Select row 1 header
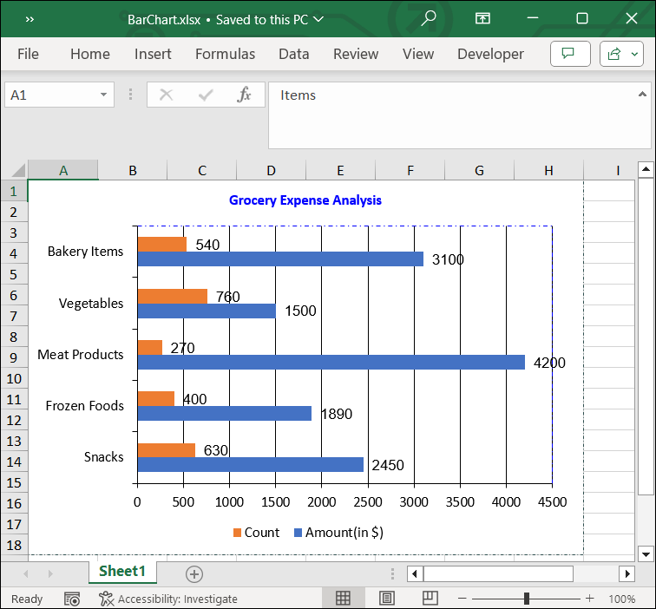656x609 pixels. [14, 191]
